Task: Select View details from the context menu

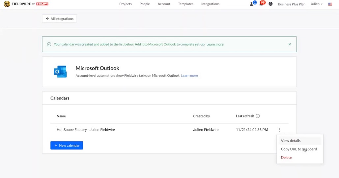Action: pos(291,141)
